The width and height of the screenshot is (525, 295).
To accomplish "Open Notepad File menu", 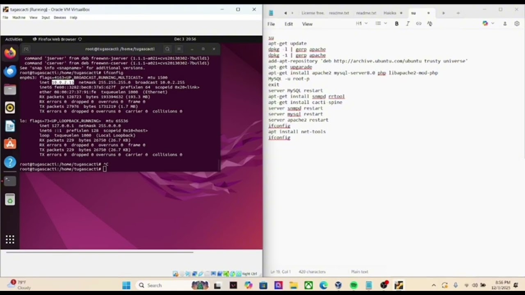I will tap(271, 24).
